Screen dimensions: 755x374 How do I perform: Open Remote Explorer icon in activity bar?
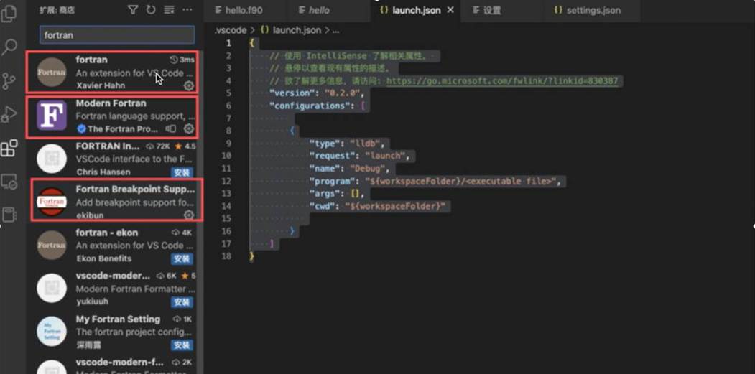point(9,182)
